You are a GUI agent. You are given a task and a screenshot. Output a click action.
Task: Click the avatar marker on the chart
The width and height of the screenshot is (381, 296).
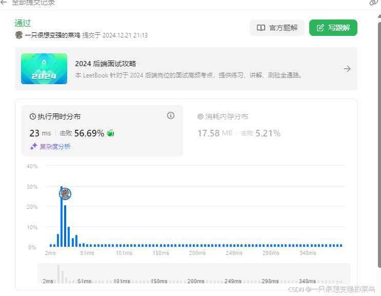pos(65,194)
